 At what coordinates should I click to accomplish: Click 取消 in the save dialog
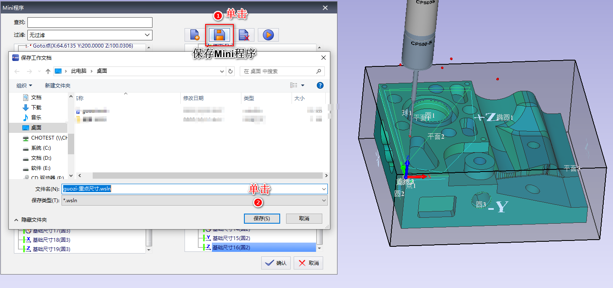point(304,219)
